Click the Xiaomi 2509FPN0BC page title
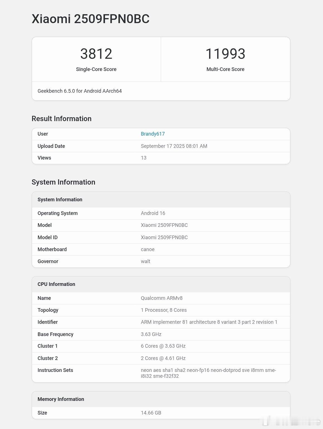This screenshot has width=323, height=429. pyautogui.click(x=90, y=19)
